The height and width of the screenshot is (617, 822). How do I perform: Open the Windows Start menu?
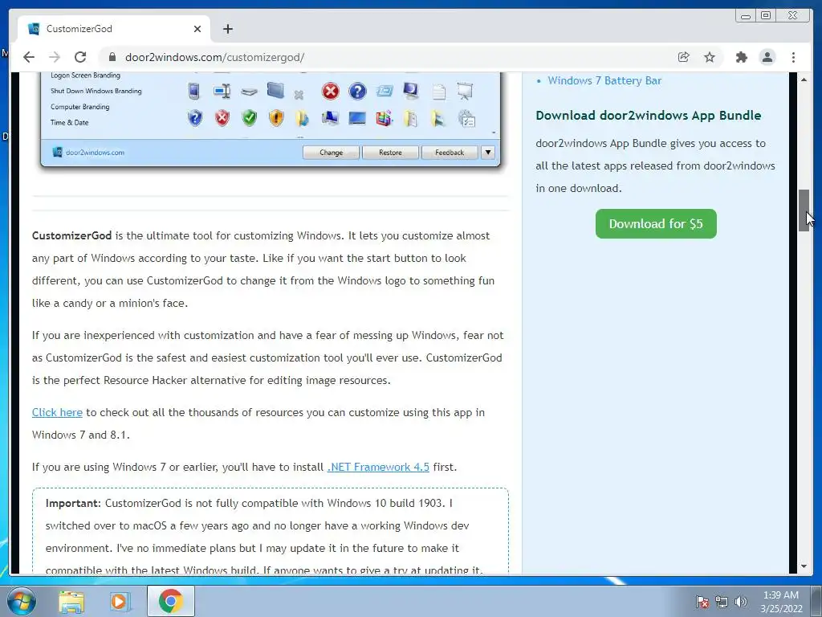tap(22, 601)
